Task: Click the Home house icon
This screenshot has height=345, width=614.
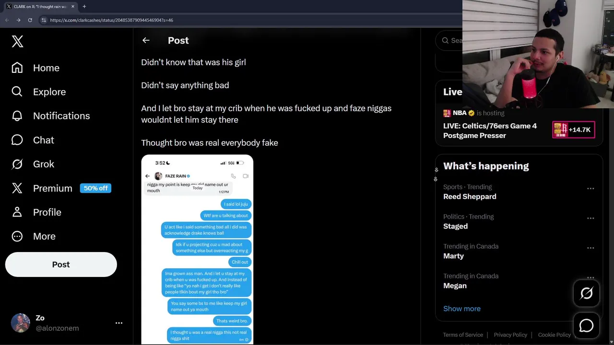Action: click(17, 68)
